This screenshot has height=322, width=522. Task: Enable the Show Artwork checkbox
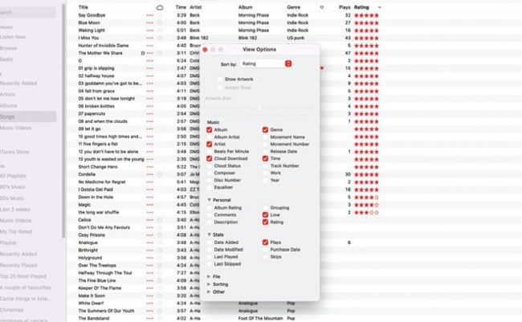point(221,79)
